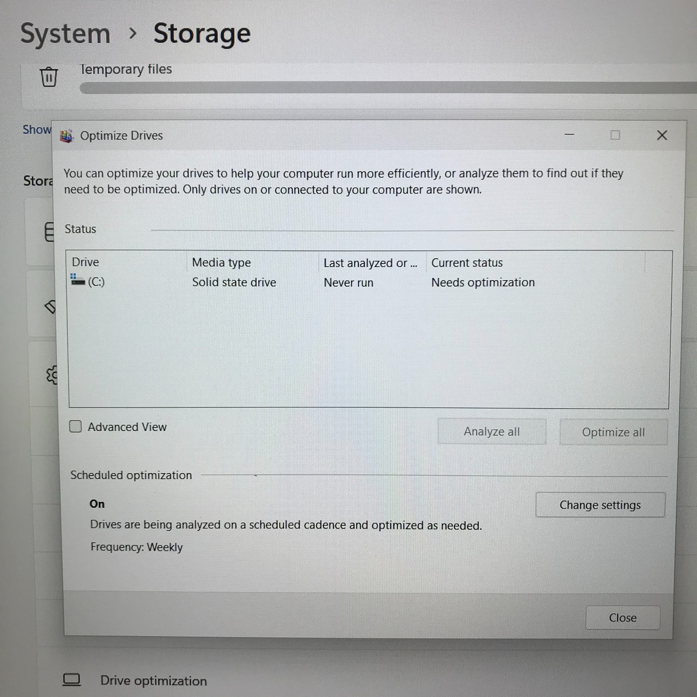
Task: Go back to System in breadcrumb
Action: coord(65,33)
